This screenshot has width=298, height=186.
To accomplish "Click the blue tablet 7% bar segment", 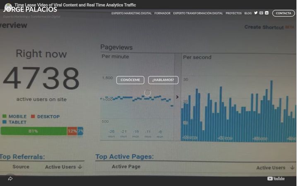I will click(80, 131).
